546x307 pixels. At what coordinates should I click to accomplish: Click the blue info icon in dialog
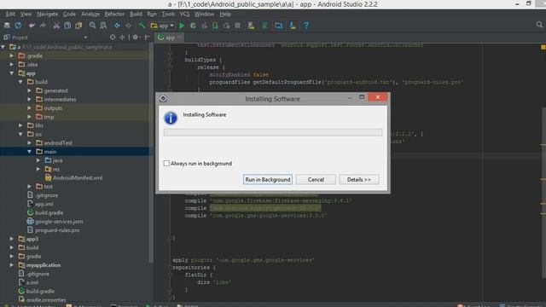click(x=171, y=118)
